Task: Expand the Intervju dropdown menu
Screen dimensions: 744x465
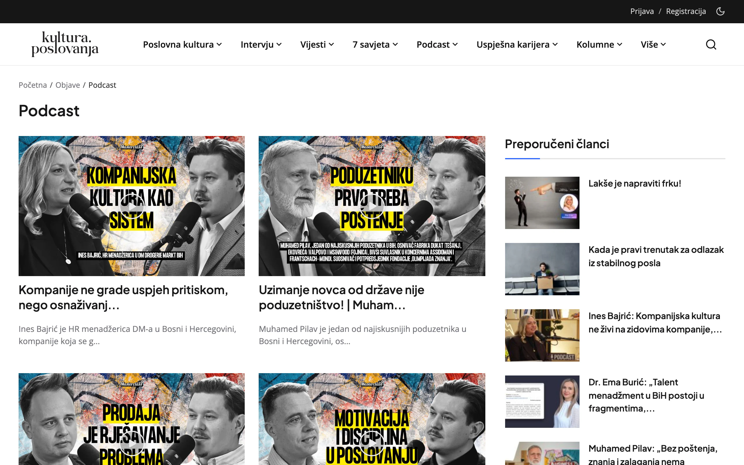Action: point(261,44)
